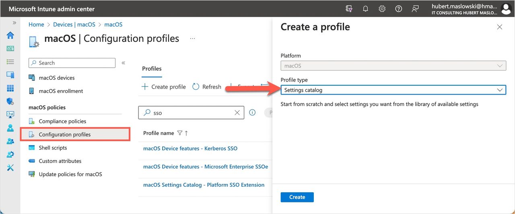
Task: Open macOS Device features - Kerberos SSO
Action: click(x=190, y=148)
